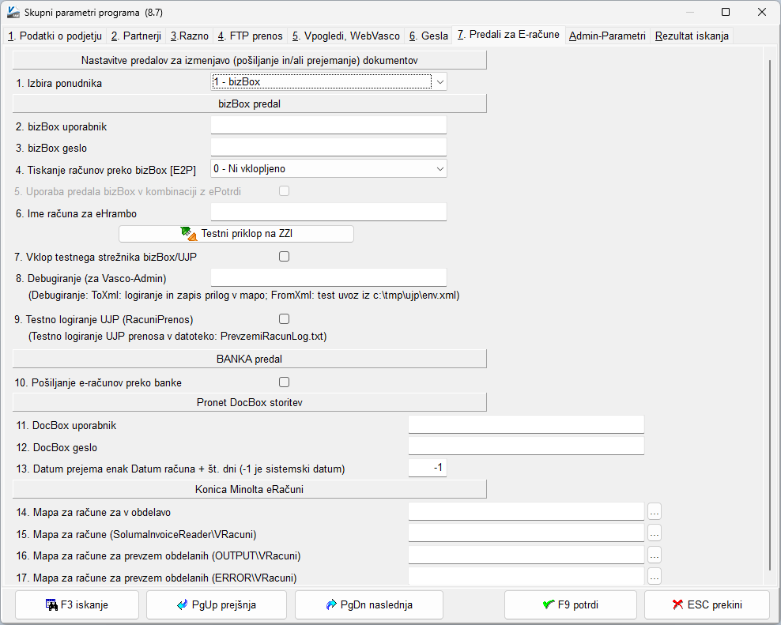
Task: Focus the DocBox uporabnik field
Action: point(526,424)
